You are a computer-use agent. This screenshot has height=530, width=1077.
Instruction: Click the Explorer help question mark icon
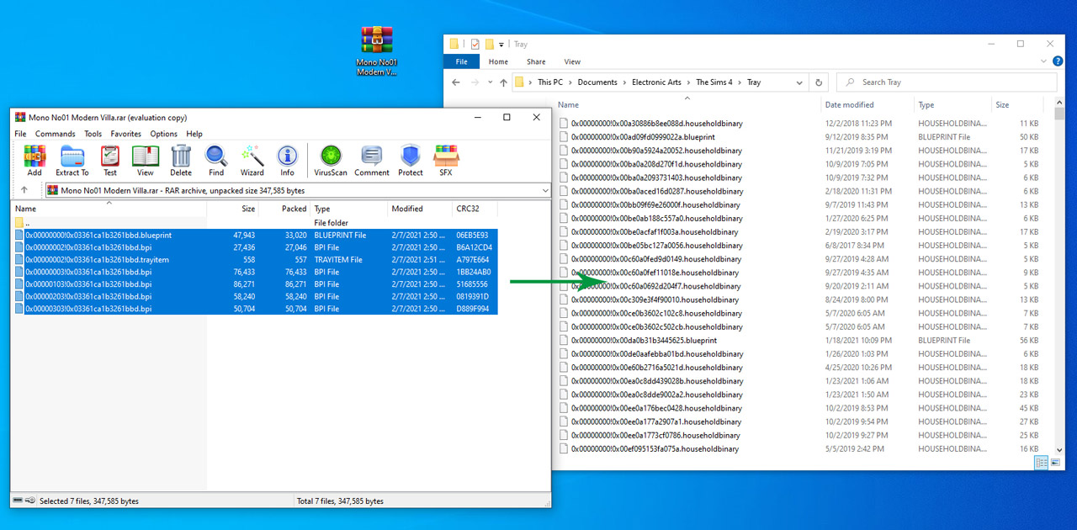click(x=1058, y=61)
